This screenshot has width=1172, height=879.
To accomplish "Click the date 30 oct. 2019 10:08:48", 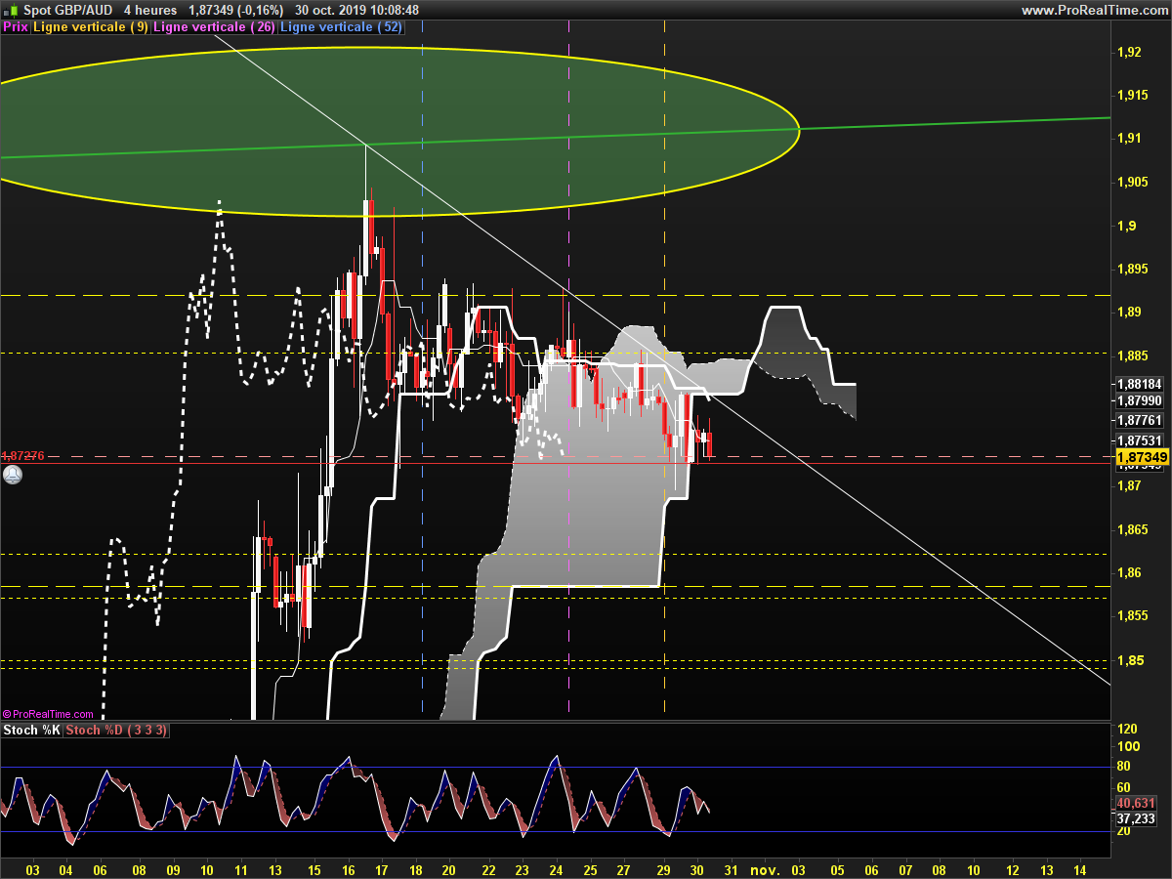I will [x=356, y=10].
